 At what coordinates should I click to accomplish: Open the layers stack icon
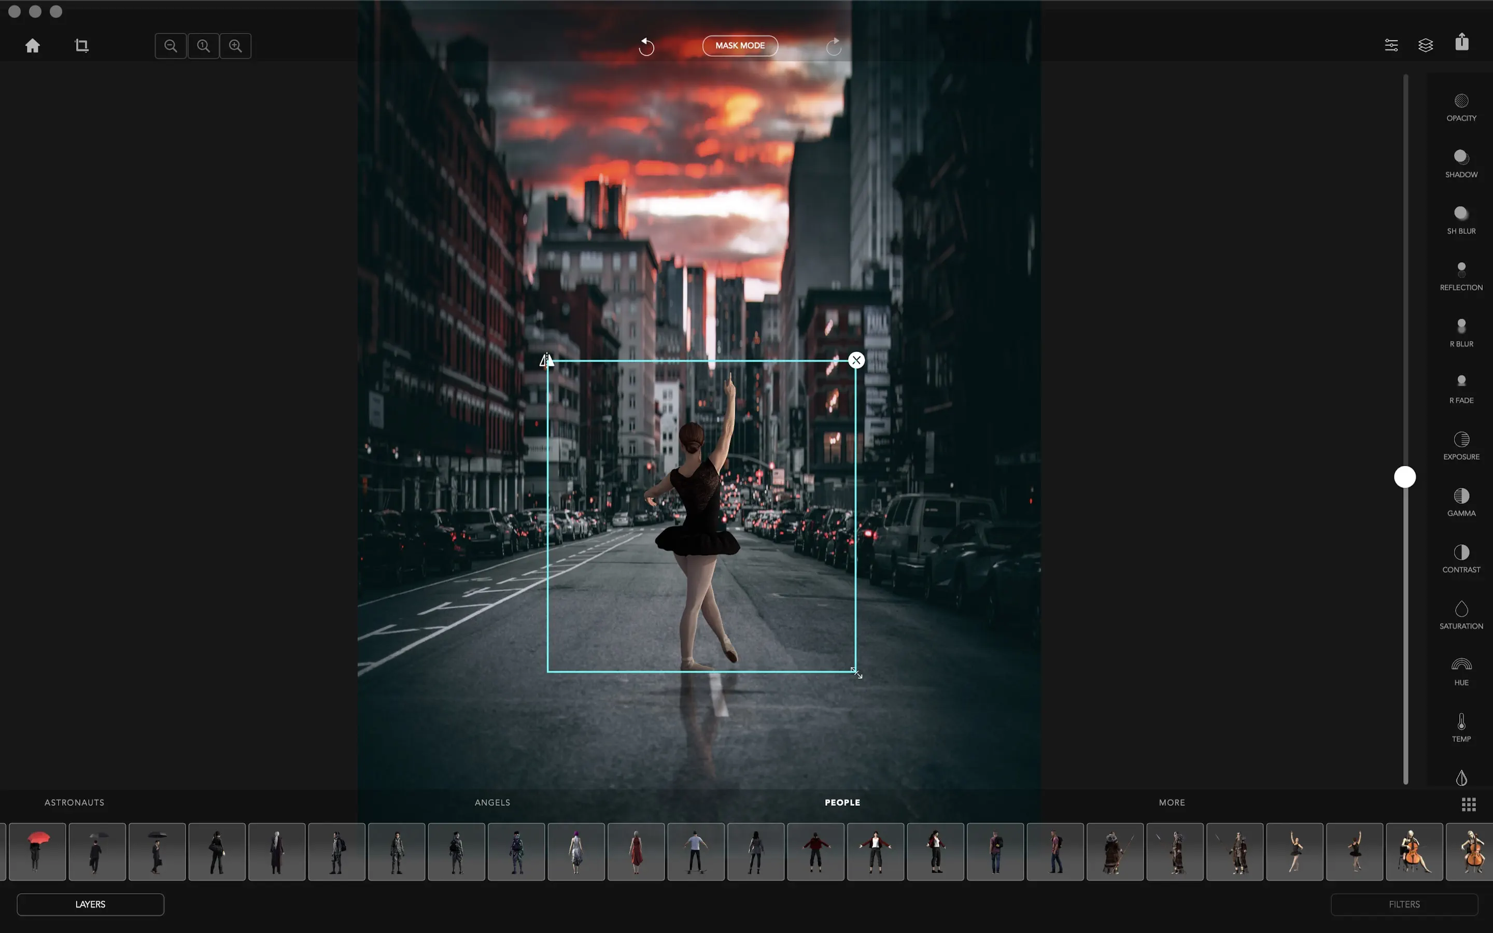pos(1425,45)
